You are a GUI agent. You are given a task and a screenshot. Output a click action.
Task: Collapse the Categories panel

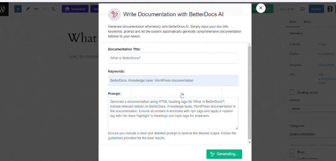297,126
